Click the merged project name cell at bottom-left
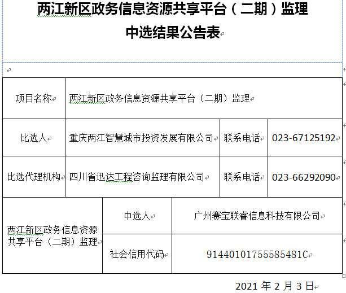Image resolution: width=346 pixels, height=293 pixels. [52, 236]
